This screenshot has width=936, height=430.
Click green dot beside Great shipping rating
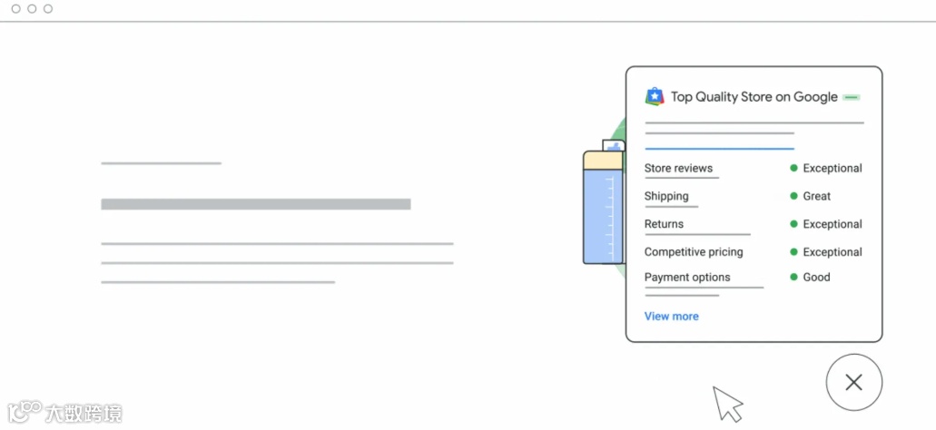tap(794, 196)
